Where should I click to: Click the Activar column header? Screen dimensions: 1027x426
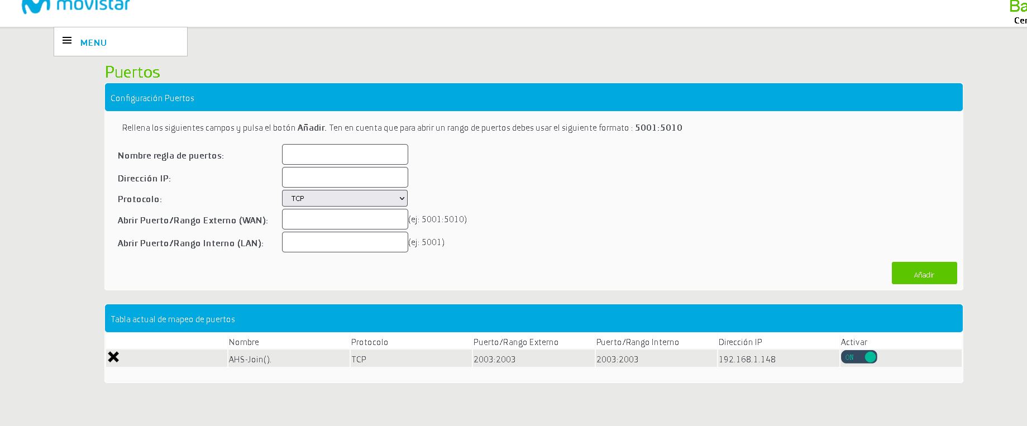854,342
